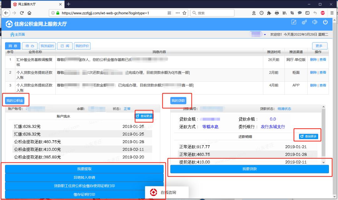Expand the 更多 message options
Image resolution: width=338 pixels, height=200 pixels.
tap(319, 46)
